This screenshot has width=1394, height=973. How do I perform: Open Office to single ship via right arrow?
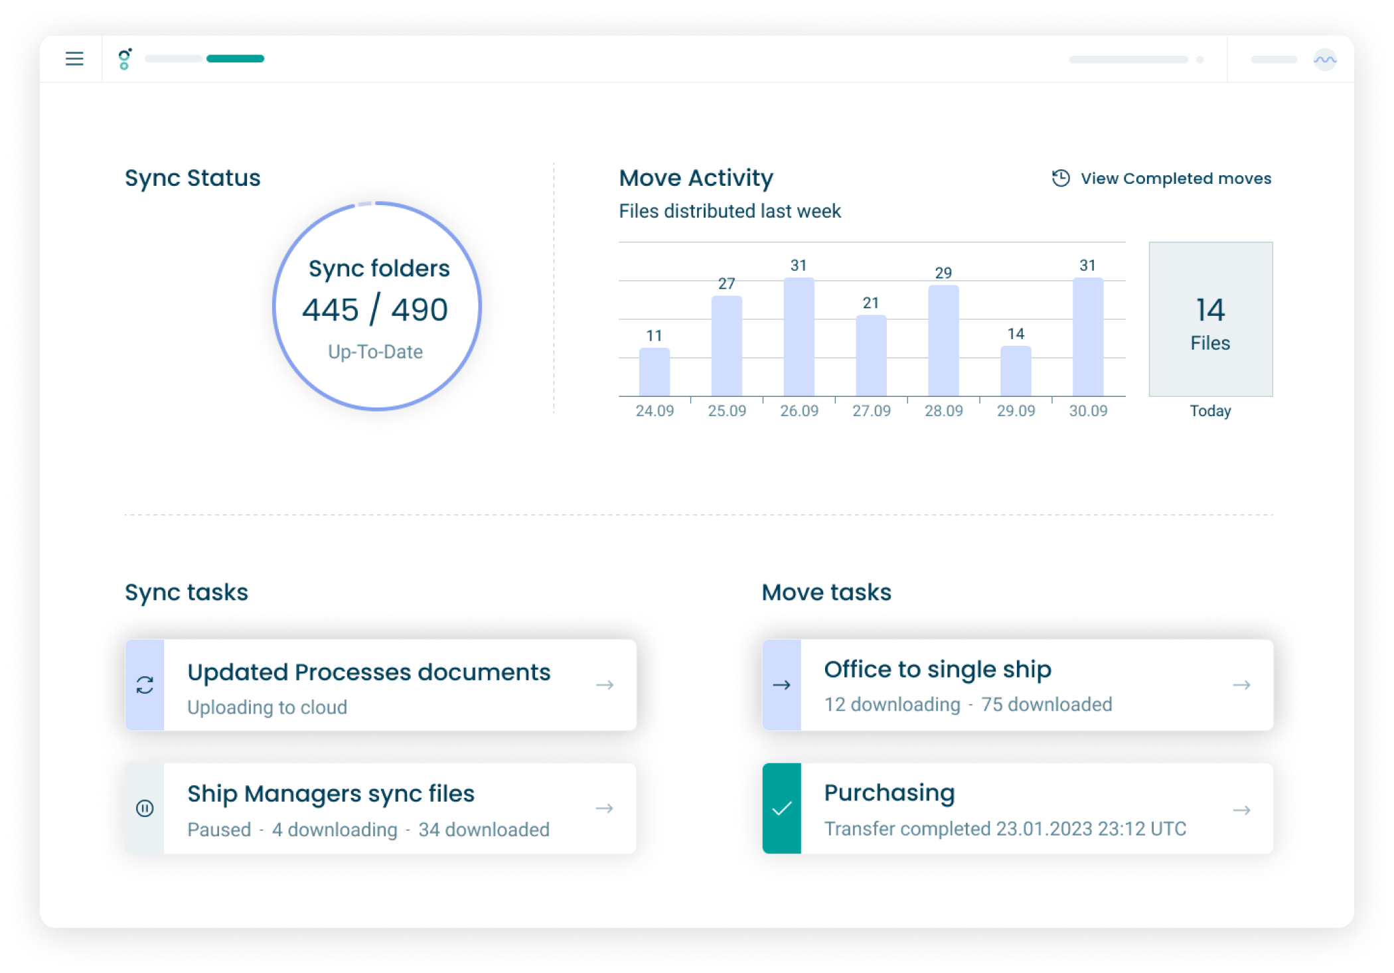[x=1241, y=685]
